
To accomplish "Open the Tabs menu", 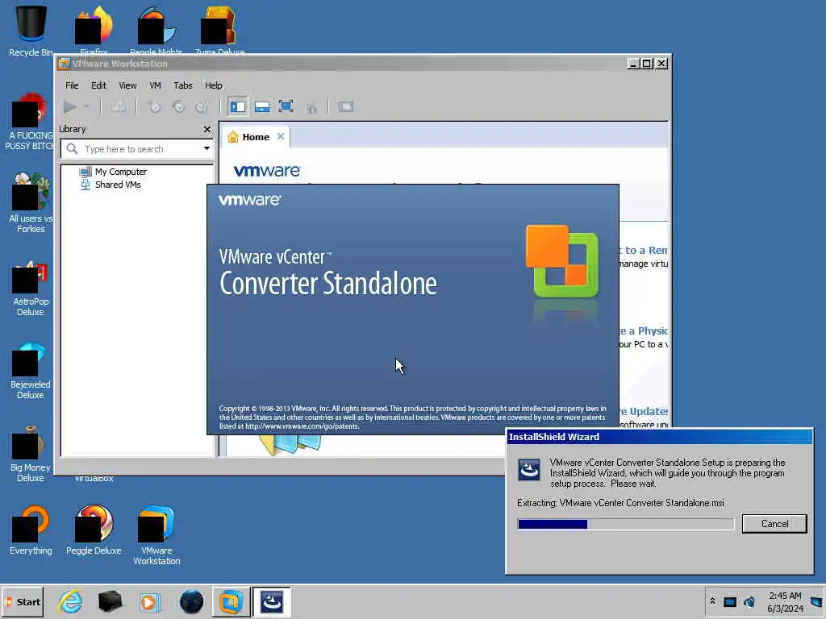I will pos(183,85).
